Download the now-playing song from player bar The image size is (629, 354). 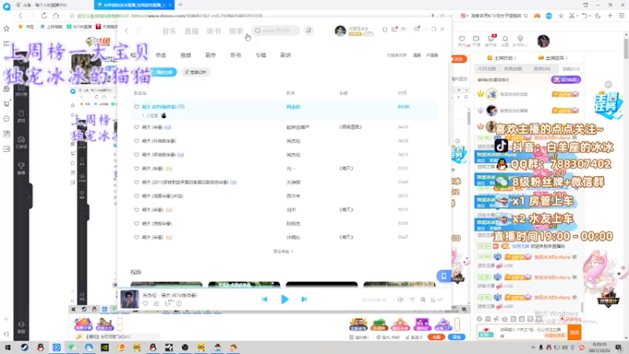156,304
